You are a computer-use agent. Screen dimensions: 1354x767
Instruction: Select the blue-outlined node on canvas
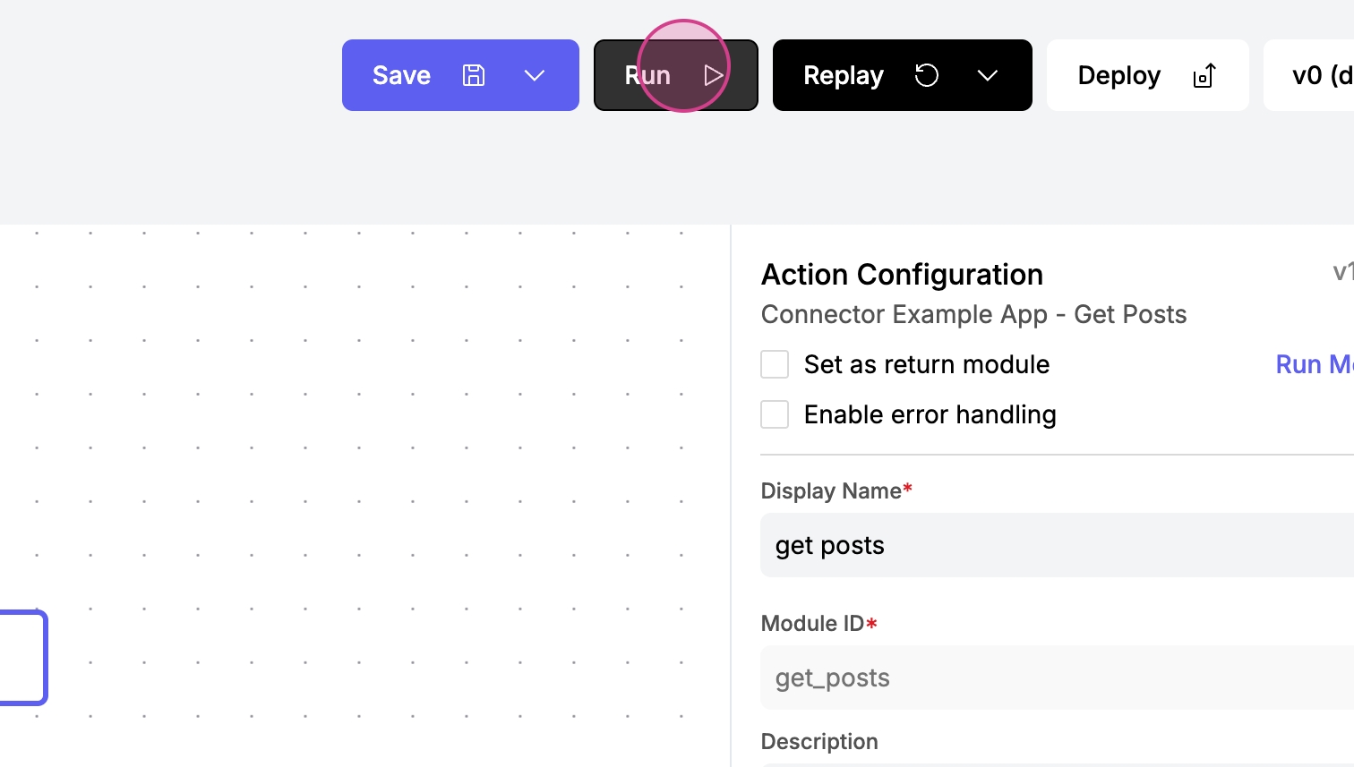22,658
